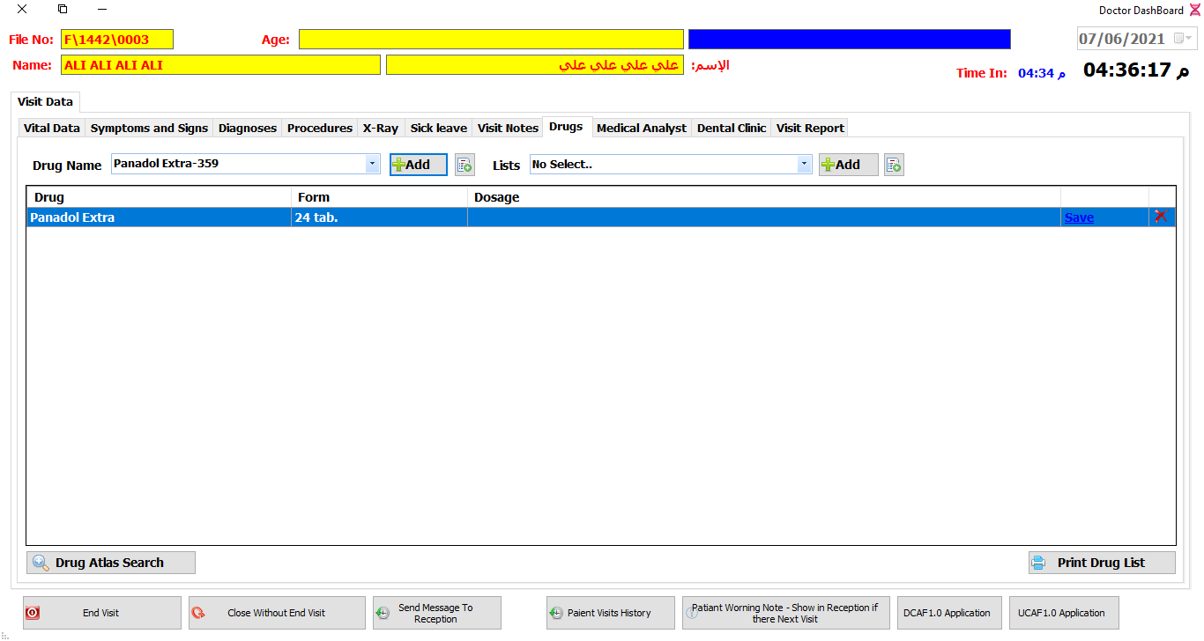Send Message To Reception
Screen dimensions: 1204x641
(436, 613)
